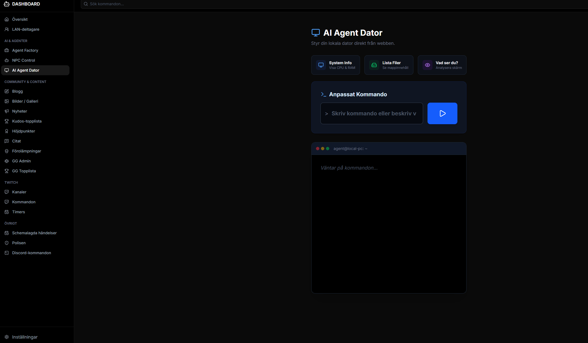Click the calendar-clock icon beside Timers
The width and height of the screenshot is (588, 343).
tap(7, 212)
